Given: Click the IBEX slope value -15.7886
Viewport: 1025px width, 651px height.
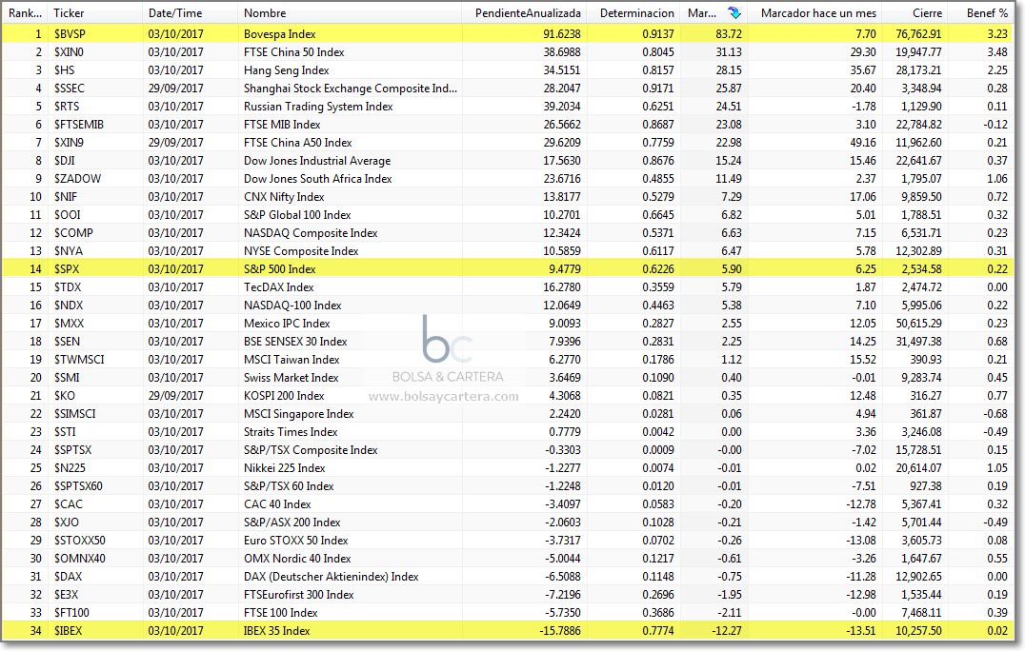Looking at the screenshot, I should pyautogui.click(x=560, y=631).
